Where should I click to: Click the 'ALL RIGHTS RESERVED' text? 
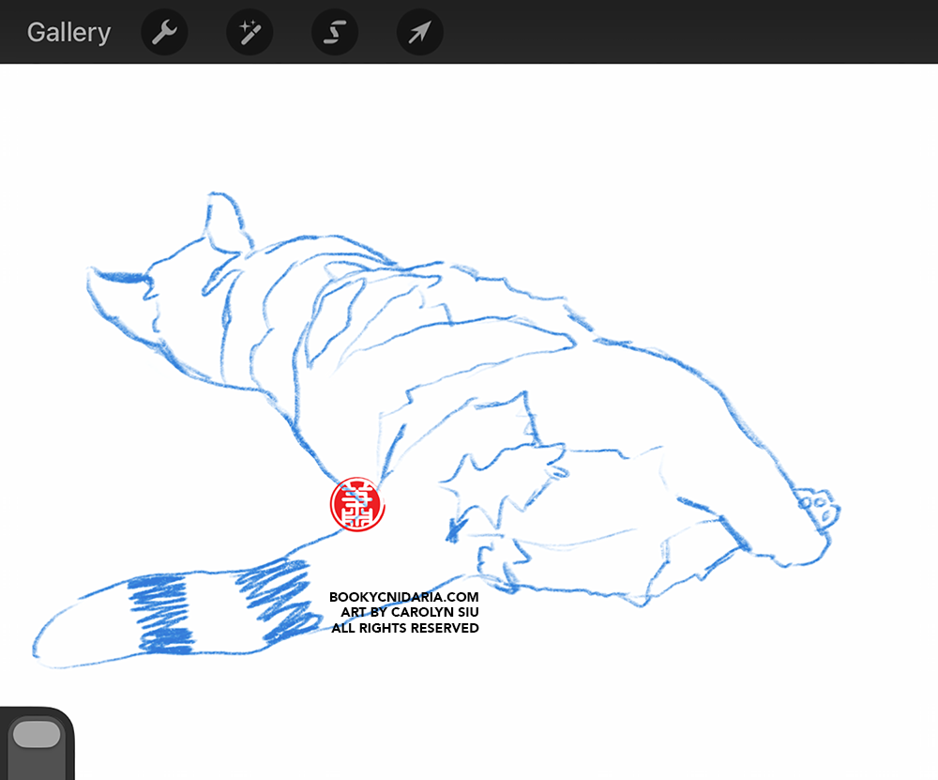point(405,628)
